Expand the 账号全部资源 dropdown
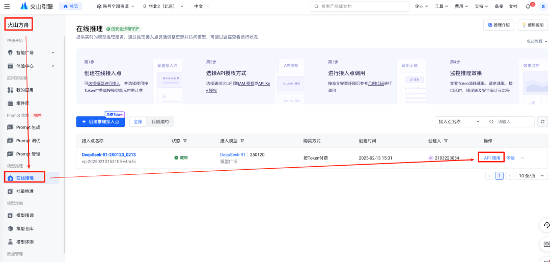Viewport: 550px width, 262px height. 116,6
